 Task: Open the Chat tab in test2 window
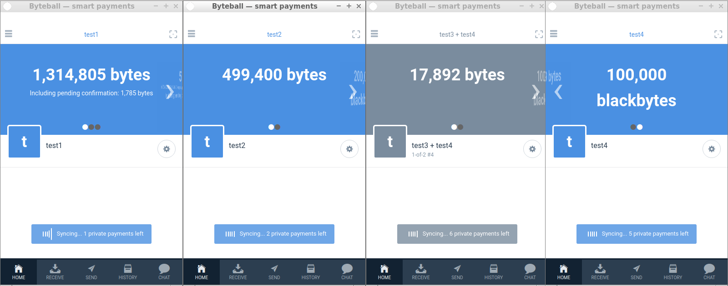tap(347, 272)
